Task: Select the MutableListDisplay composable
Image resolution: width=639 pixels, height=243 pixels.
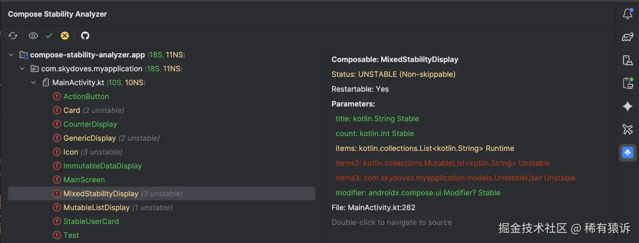Action: [x=96, y=208]
